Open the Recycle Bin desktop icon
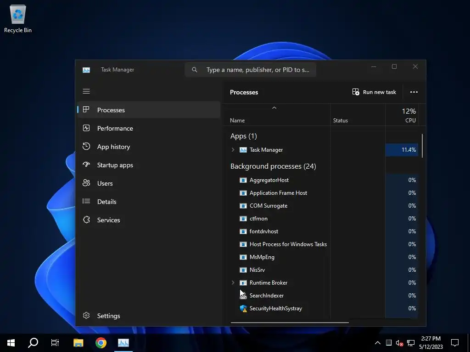 pyautogui.click(x=18, y=19)
